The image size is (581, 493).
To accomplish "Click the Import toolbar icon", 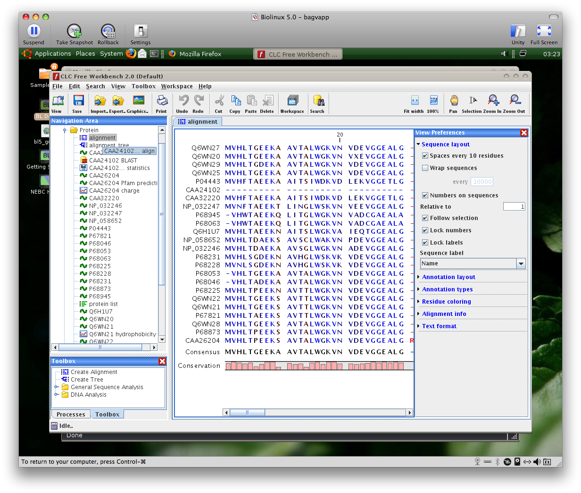I will (x=99, y=103).
